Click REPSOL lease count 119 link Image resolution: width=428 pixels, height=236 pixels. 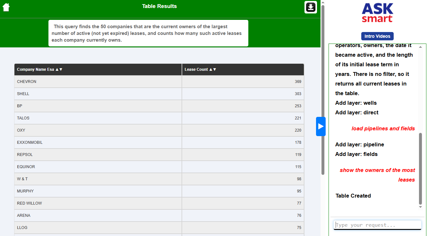coord(298,155)
